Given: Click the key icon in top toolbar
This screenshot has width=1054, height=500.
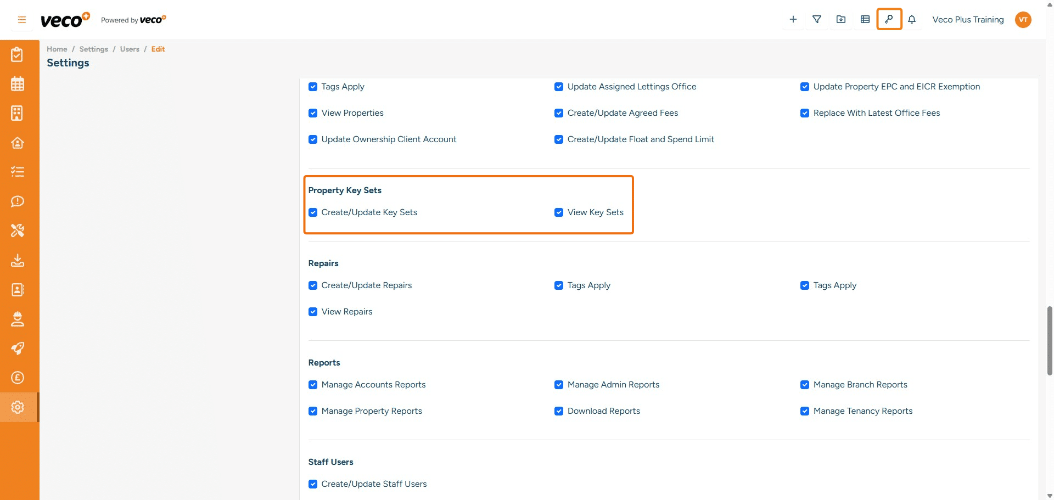Looking at the screenshot, I should (889, 19).
